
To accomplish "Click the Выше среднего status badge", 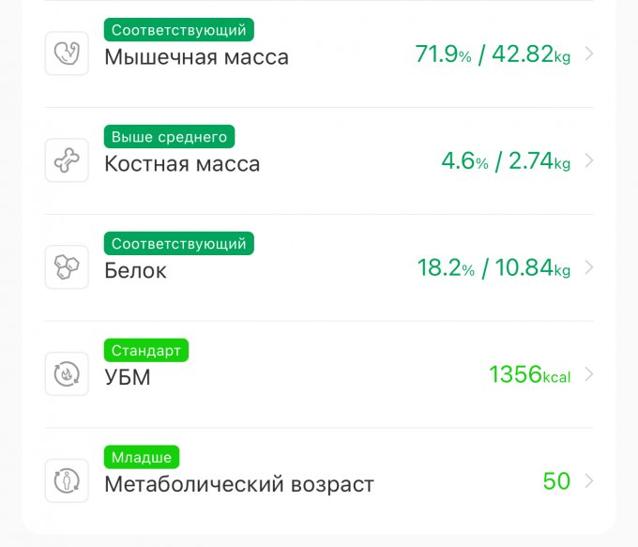I will (x=169, y=137).
